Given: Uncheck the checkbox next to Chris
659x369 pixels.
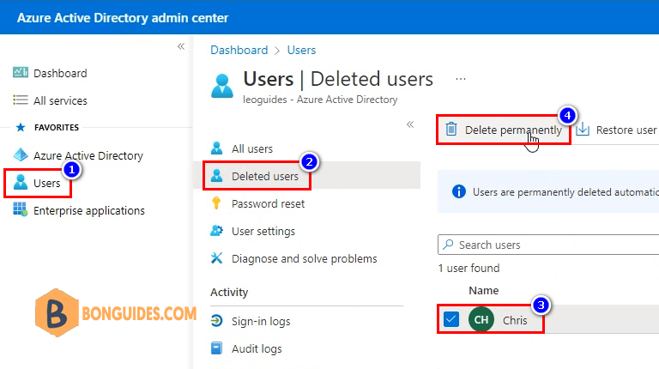Looking at the screenshot, I should [451, 319].
